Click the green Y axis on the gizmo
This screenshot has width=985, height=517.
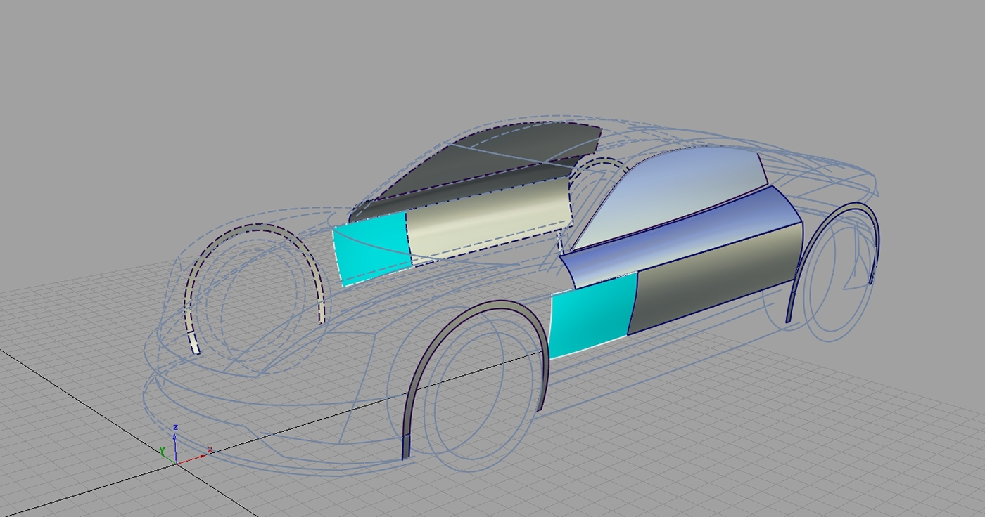point(166,454)
